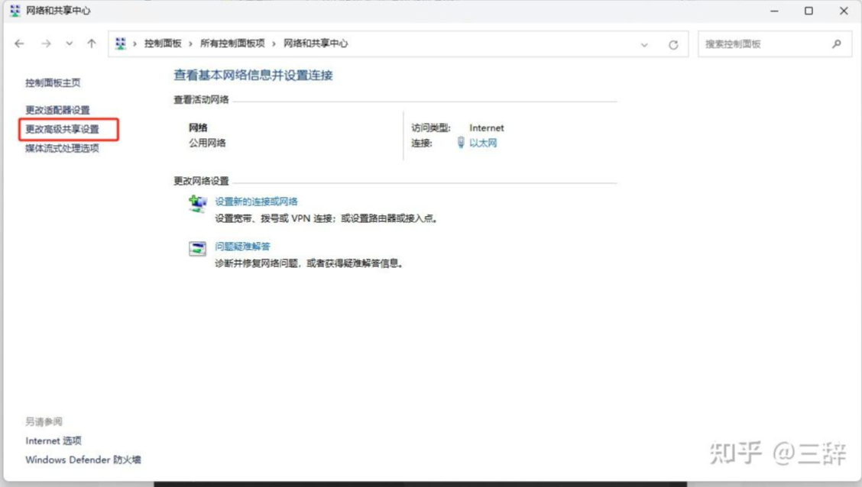862x487 pixels.
Task: Select 所有控制面板项 in the breadcrumb
Action: (232, 44)
